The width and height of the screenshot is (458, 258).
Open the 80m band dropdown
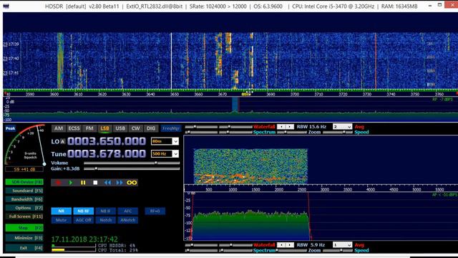click(x=175, y=142)
